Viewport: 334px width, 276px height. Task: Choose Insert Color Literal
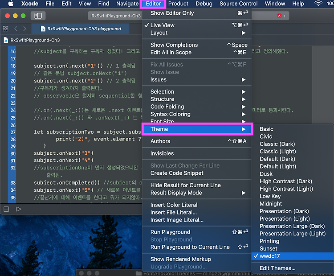click(196, 205)
